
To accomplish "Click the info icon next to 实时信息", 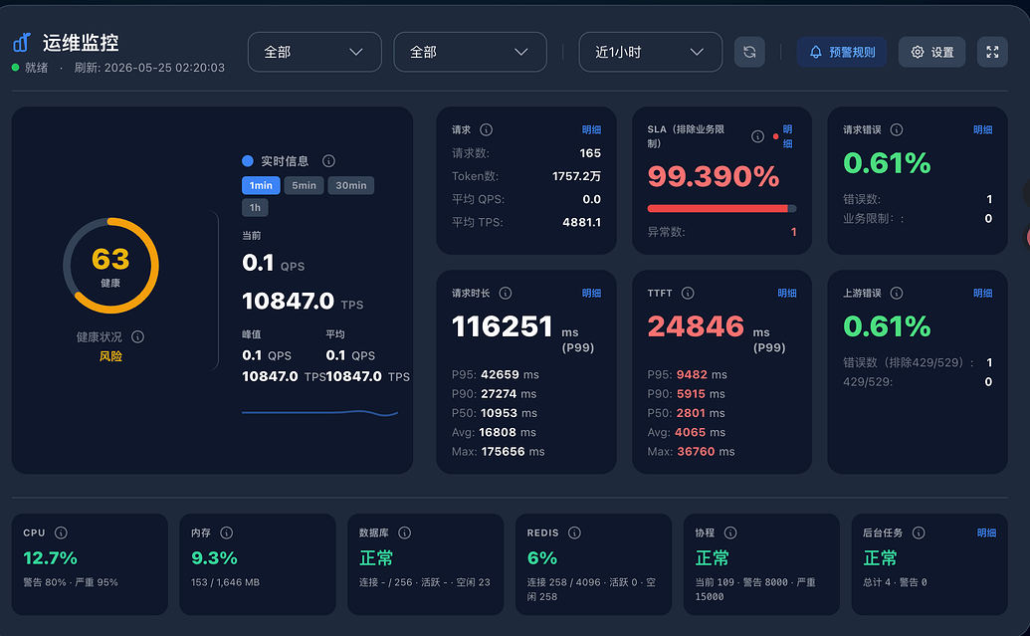I will point(329,161).
